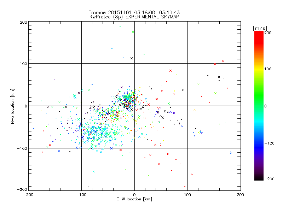Image resolution: width=283 pixels, height=212 pixels.
Task: Click the orange X marker right of x=100 line
Action: [194, 110]
